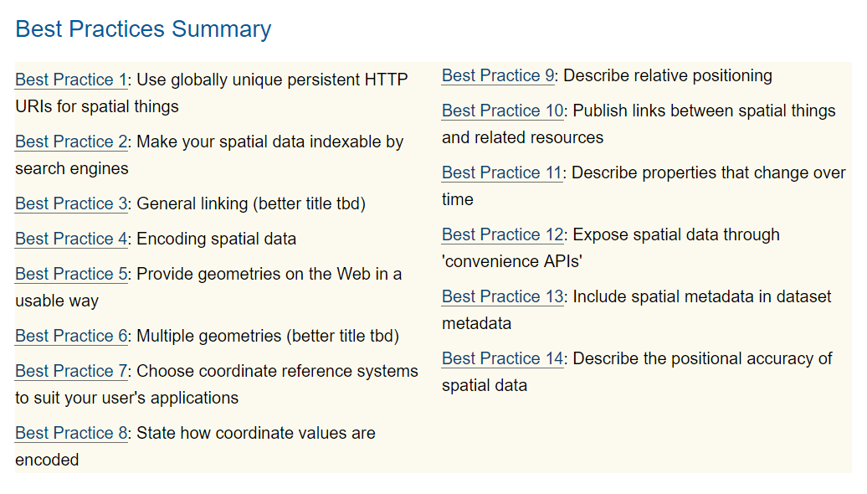The height and width of the screenshot is (494, 867).
Task: Open the Best Practice 7 link
Action: pyautogui.click(x=71, y=372)
